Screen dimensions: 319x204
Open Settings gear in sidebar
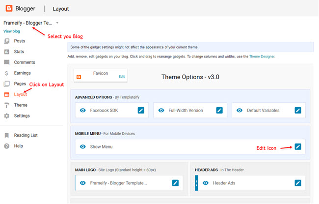tap(7, 116)
